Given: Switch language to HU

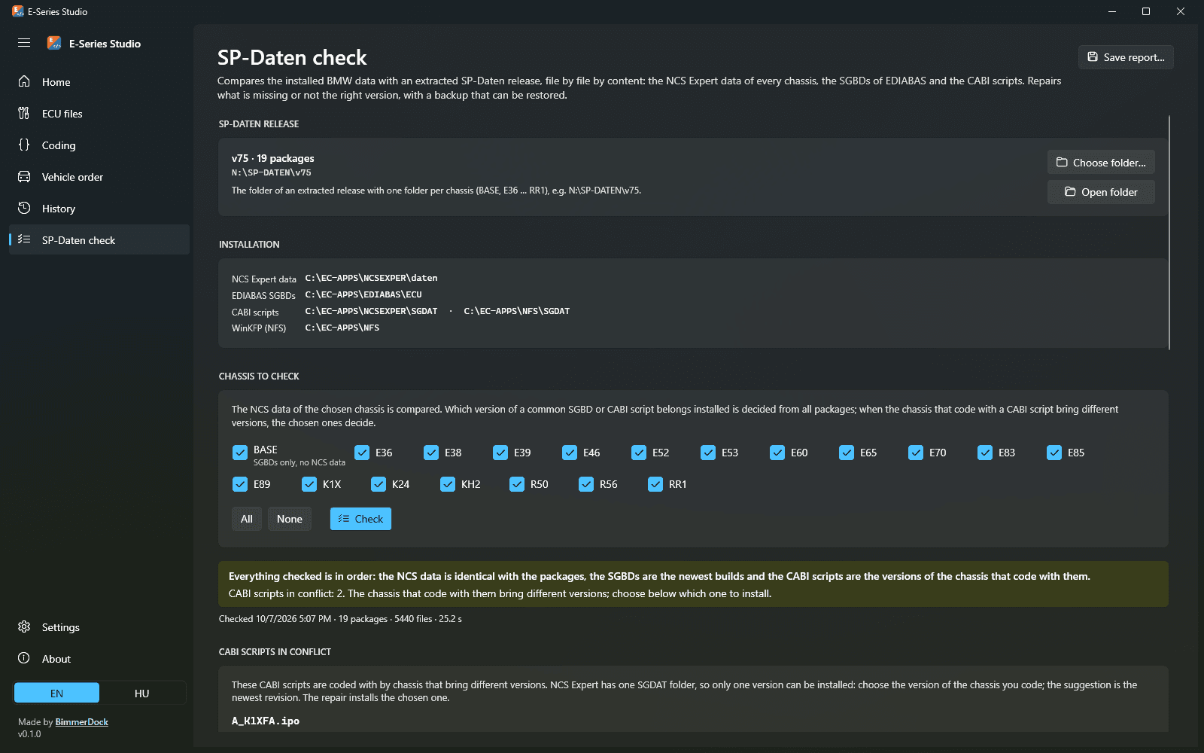Looking at the screenshot, I should pos(142,693).
